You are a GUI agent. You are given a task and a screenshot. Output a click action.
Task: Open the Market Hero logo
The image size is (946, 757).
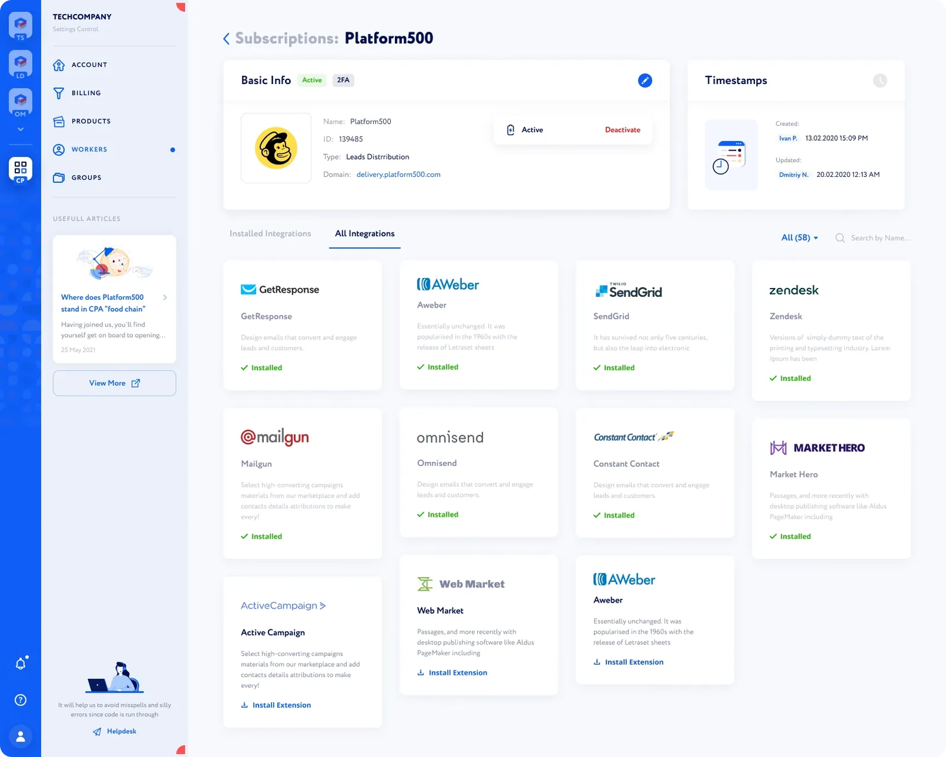coord(817,448)
